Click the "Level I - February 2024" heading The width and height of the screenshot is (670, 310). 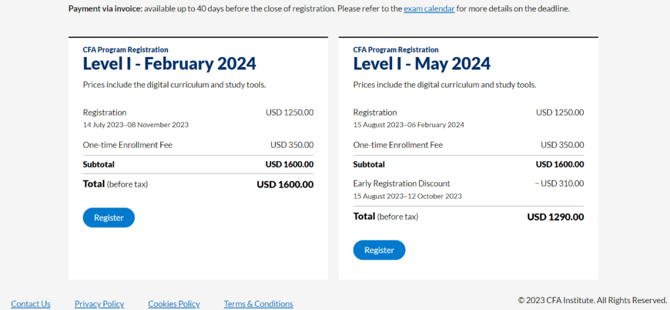click(169, 64)
